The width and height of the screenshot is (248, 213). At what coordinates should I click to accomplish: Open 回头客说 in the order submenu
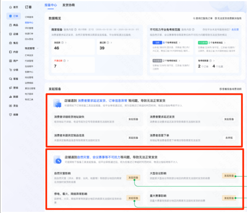pos(29,39)
